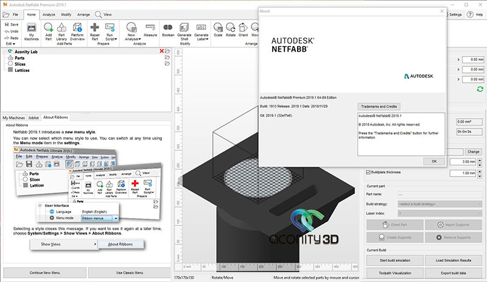Image resolution: width=487 pixels, height=282 pixels.
Task: Select Lattices in the project tree
Action: point(22,70)
